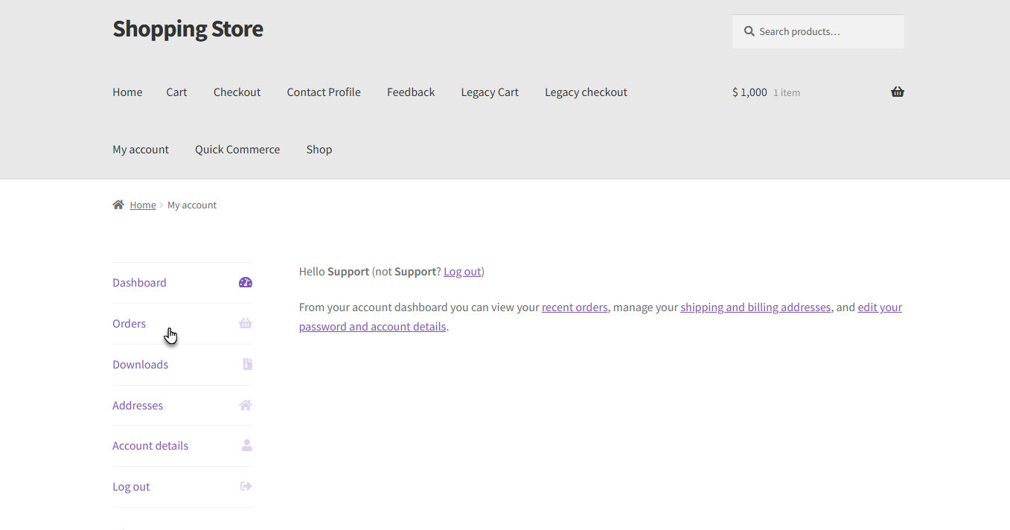This screenshot has width=1010, height=530.
Task: Select Feedback in the top menu
Action: [411, 92]
